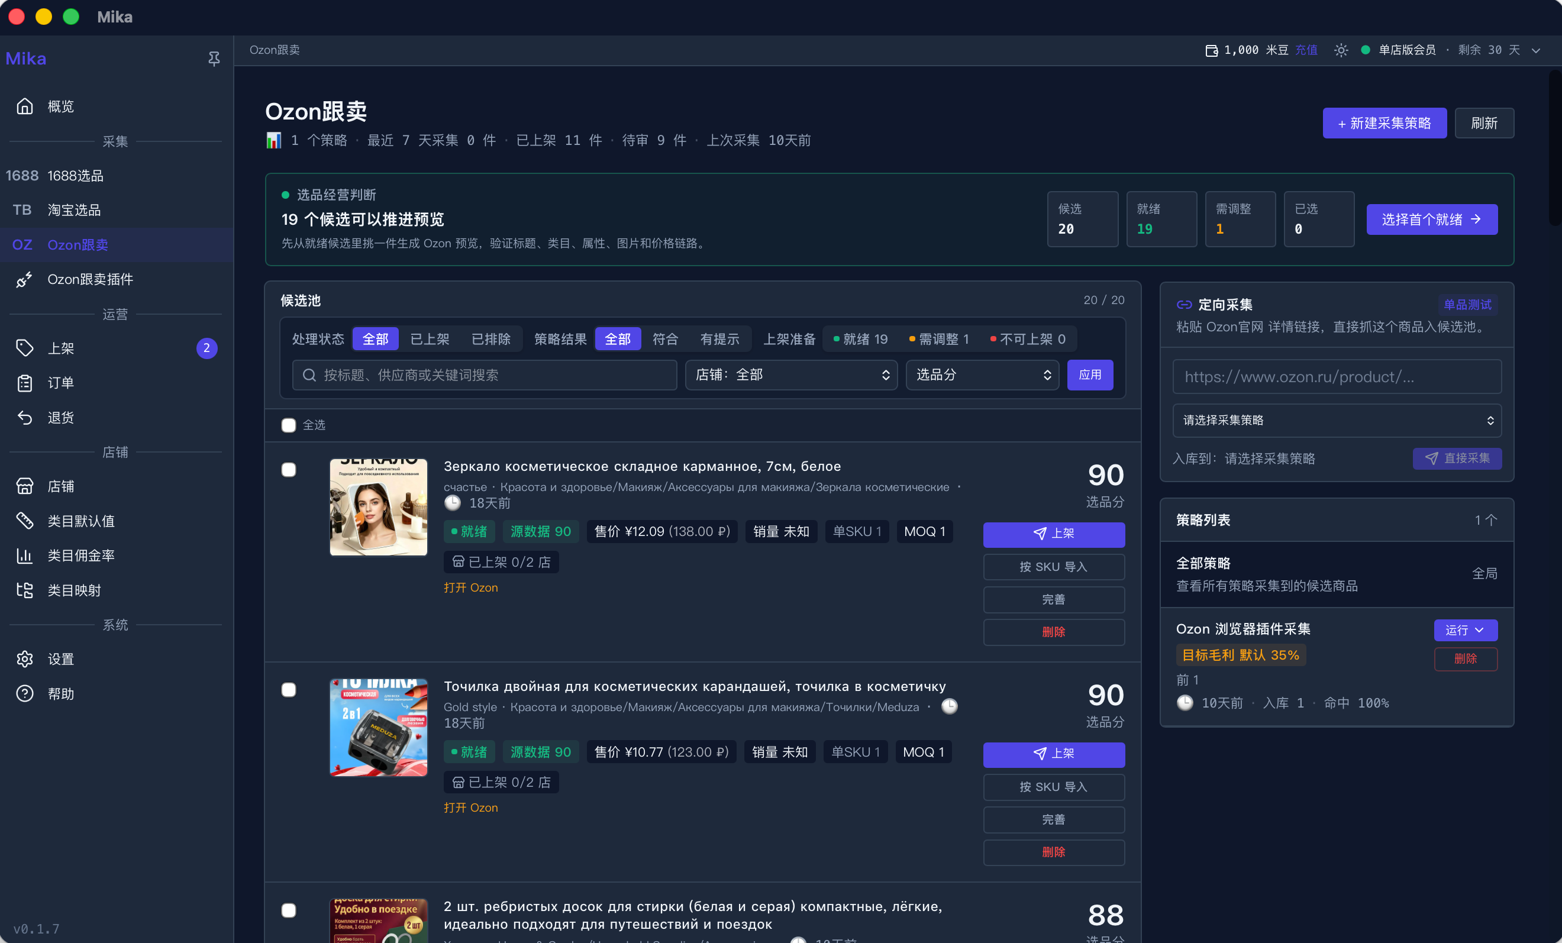
Task: Open 退货 return arrow icon
Action: pyautogui.click(x=25, y=417)
